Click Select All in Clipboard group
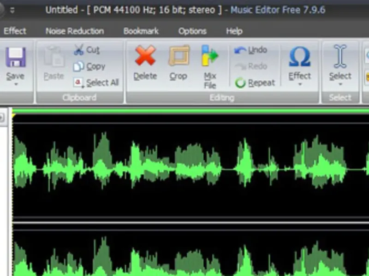 96,83
